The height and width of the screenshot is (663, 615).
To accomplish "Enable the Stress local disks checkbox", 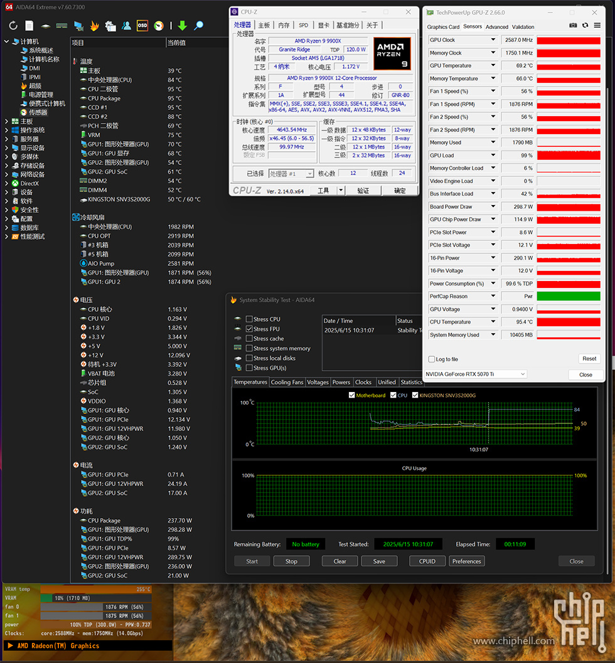I will point(249,358).
